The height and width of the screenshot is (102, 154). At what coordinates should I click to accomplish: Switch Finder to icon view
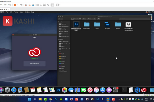coord(72,19)
